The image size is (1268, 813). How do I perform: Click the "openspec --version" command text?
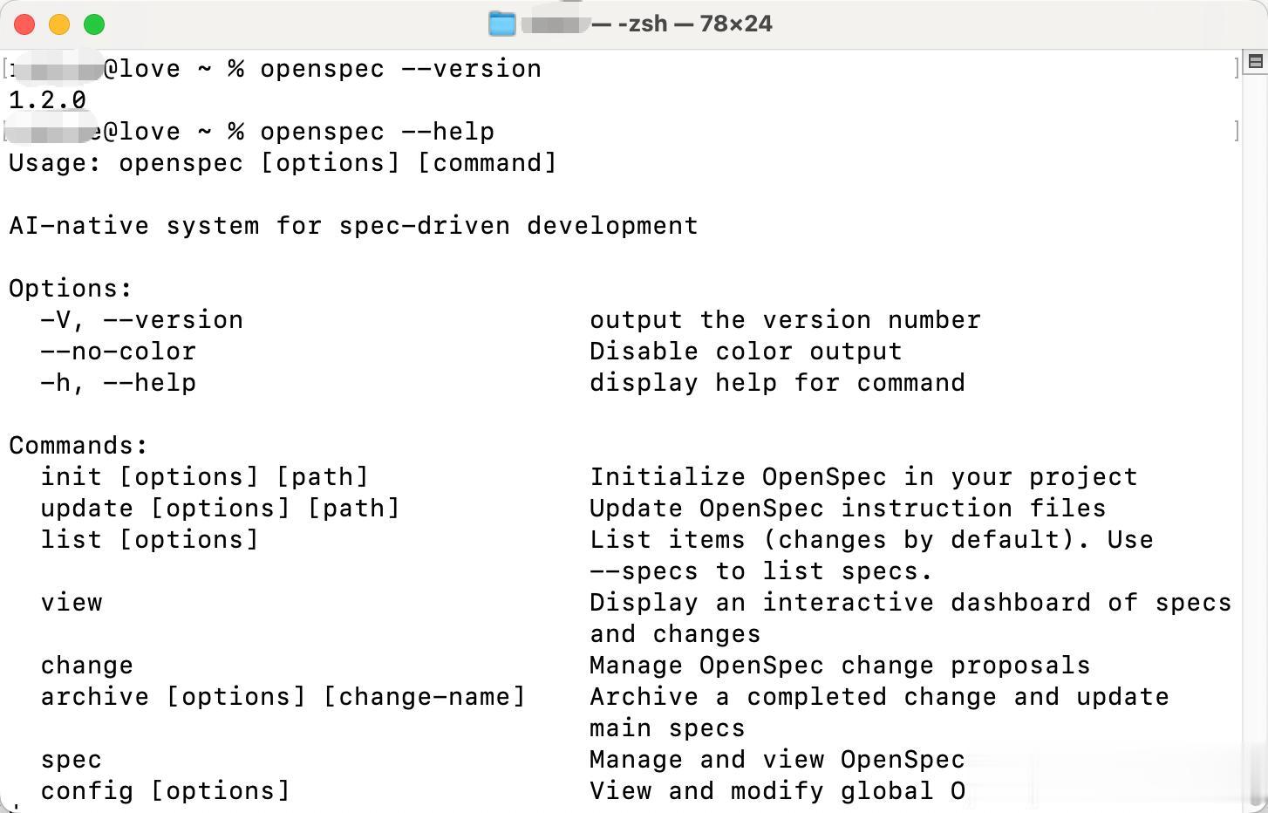[400, 69]
